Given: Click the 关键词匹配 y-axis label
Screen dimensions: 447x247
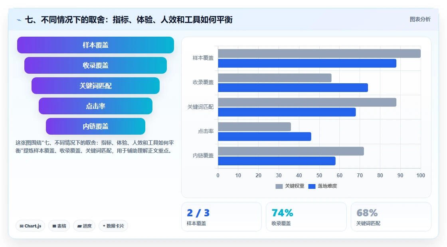Looking at the screenshot, I should click(x=200, y=107).
